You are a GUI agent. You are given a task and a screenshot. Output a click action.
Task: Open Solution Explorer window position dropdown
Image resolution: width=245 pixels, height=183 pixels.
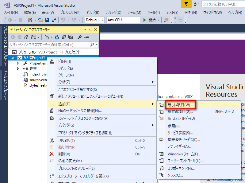(85, 29)
